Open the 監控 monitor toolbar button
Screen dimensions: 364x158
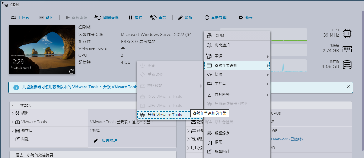coord(46,18)
